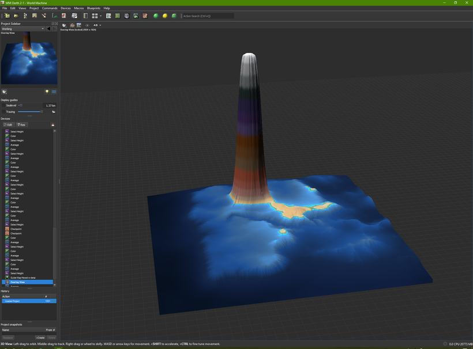Open the Working dropdown in Project Sidebar
The height and width of the screenshot is (349, 473).
tap(22, 28)
